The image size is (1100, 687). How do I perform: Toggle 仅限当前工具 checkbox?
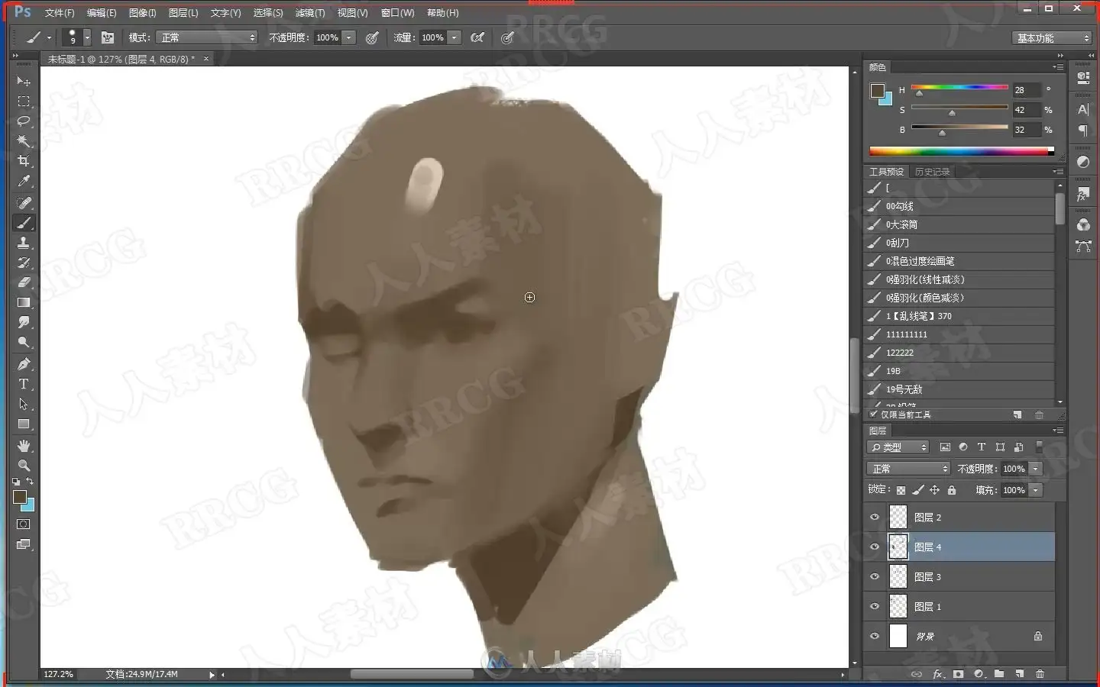click(x=873, y=414)
